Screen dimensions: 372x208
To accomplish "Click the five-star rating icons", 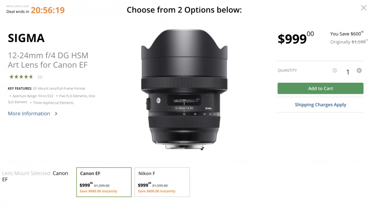I will [x=21, y=77].
